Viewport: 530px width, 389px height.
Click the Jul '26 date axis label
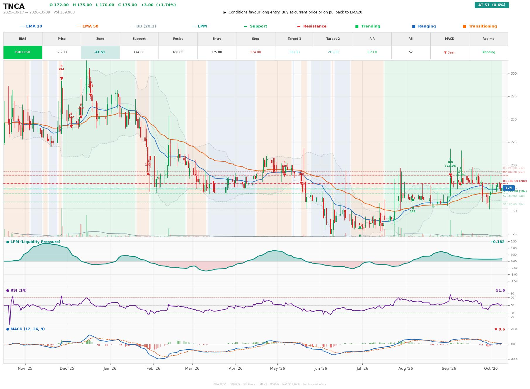(362, 369)
